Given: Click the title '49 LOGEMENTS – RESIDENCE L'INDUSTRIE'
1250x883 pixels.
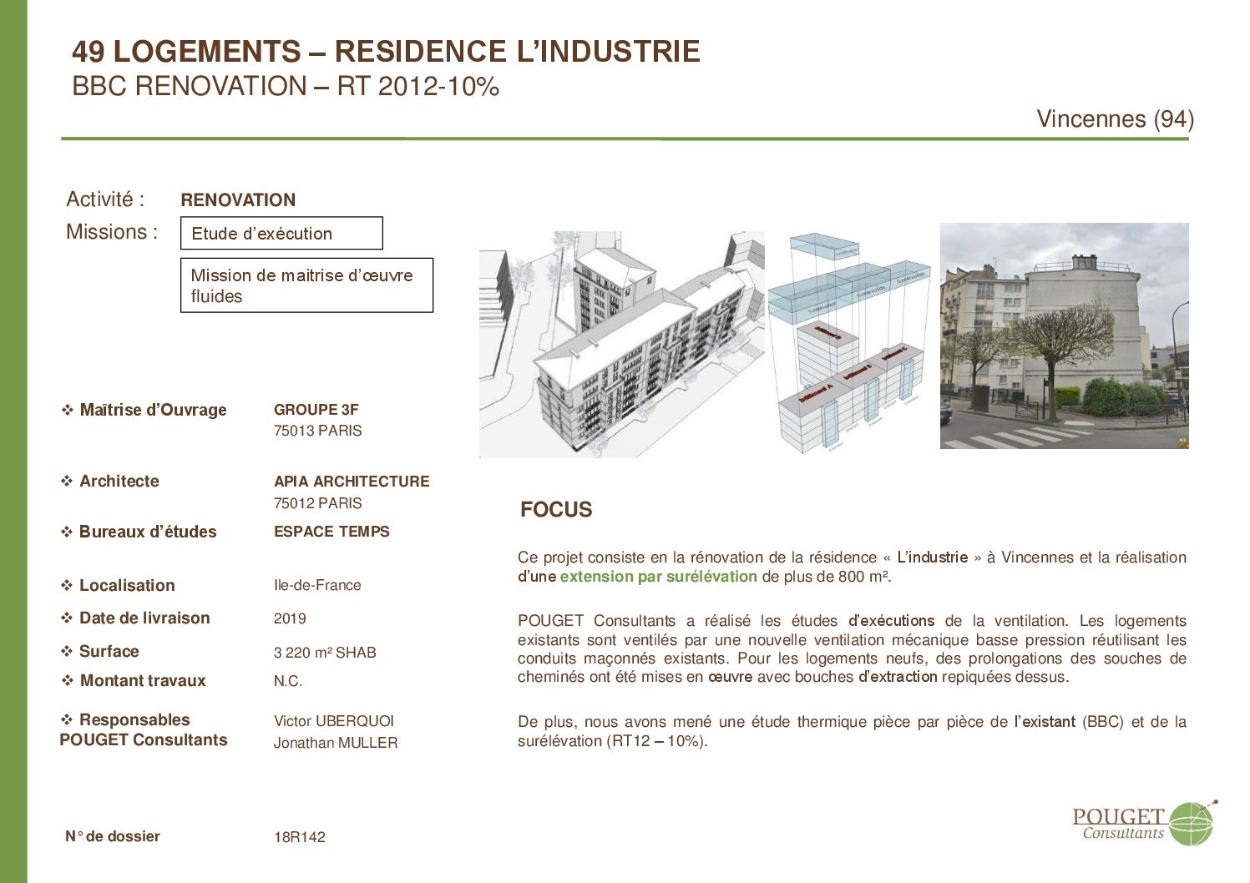Looking at the screenshot, I should (386, 52).
